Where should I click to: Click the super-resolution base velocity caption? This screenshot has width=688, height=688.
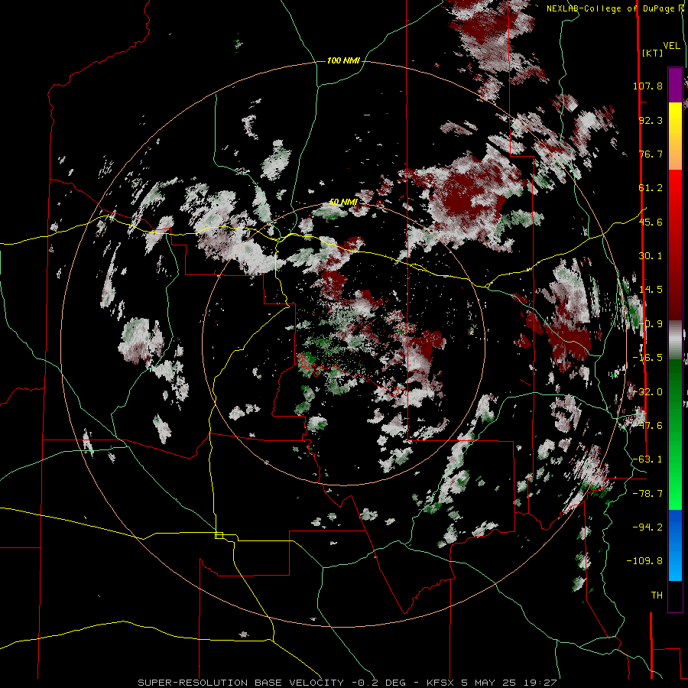point(348,683)
